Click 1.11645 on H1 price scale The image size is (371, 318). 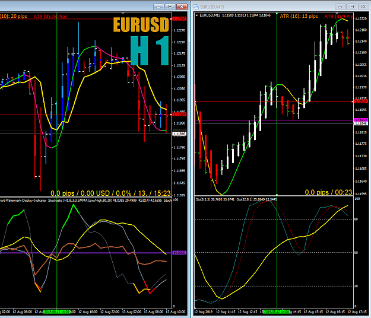[179, 183]
